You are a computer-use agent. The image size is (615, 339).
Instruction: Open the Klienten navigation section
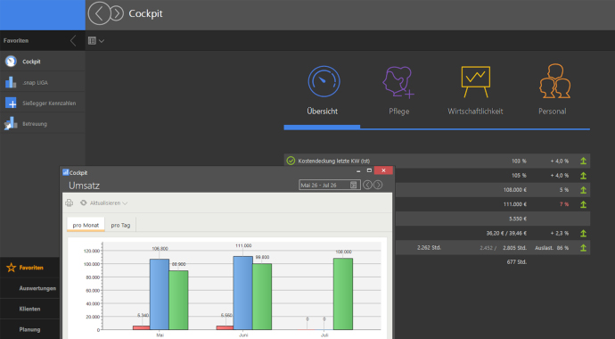(x=29, y=309)
